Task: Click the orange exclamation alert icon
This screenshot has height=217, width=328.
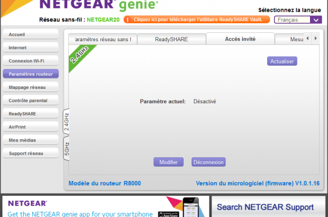Action: (128, 20)
